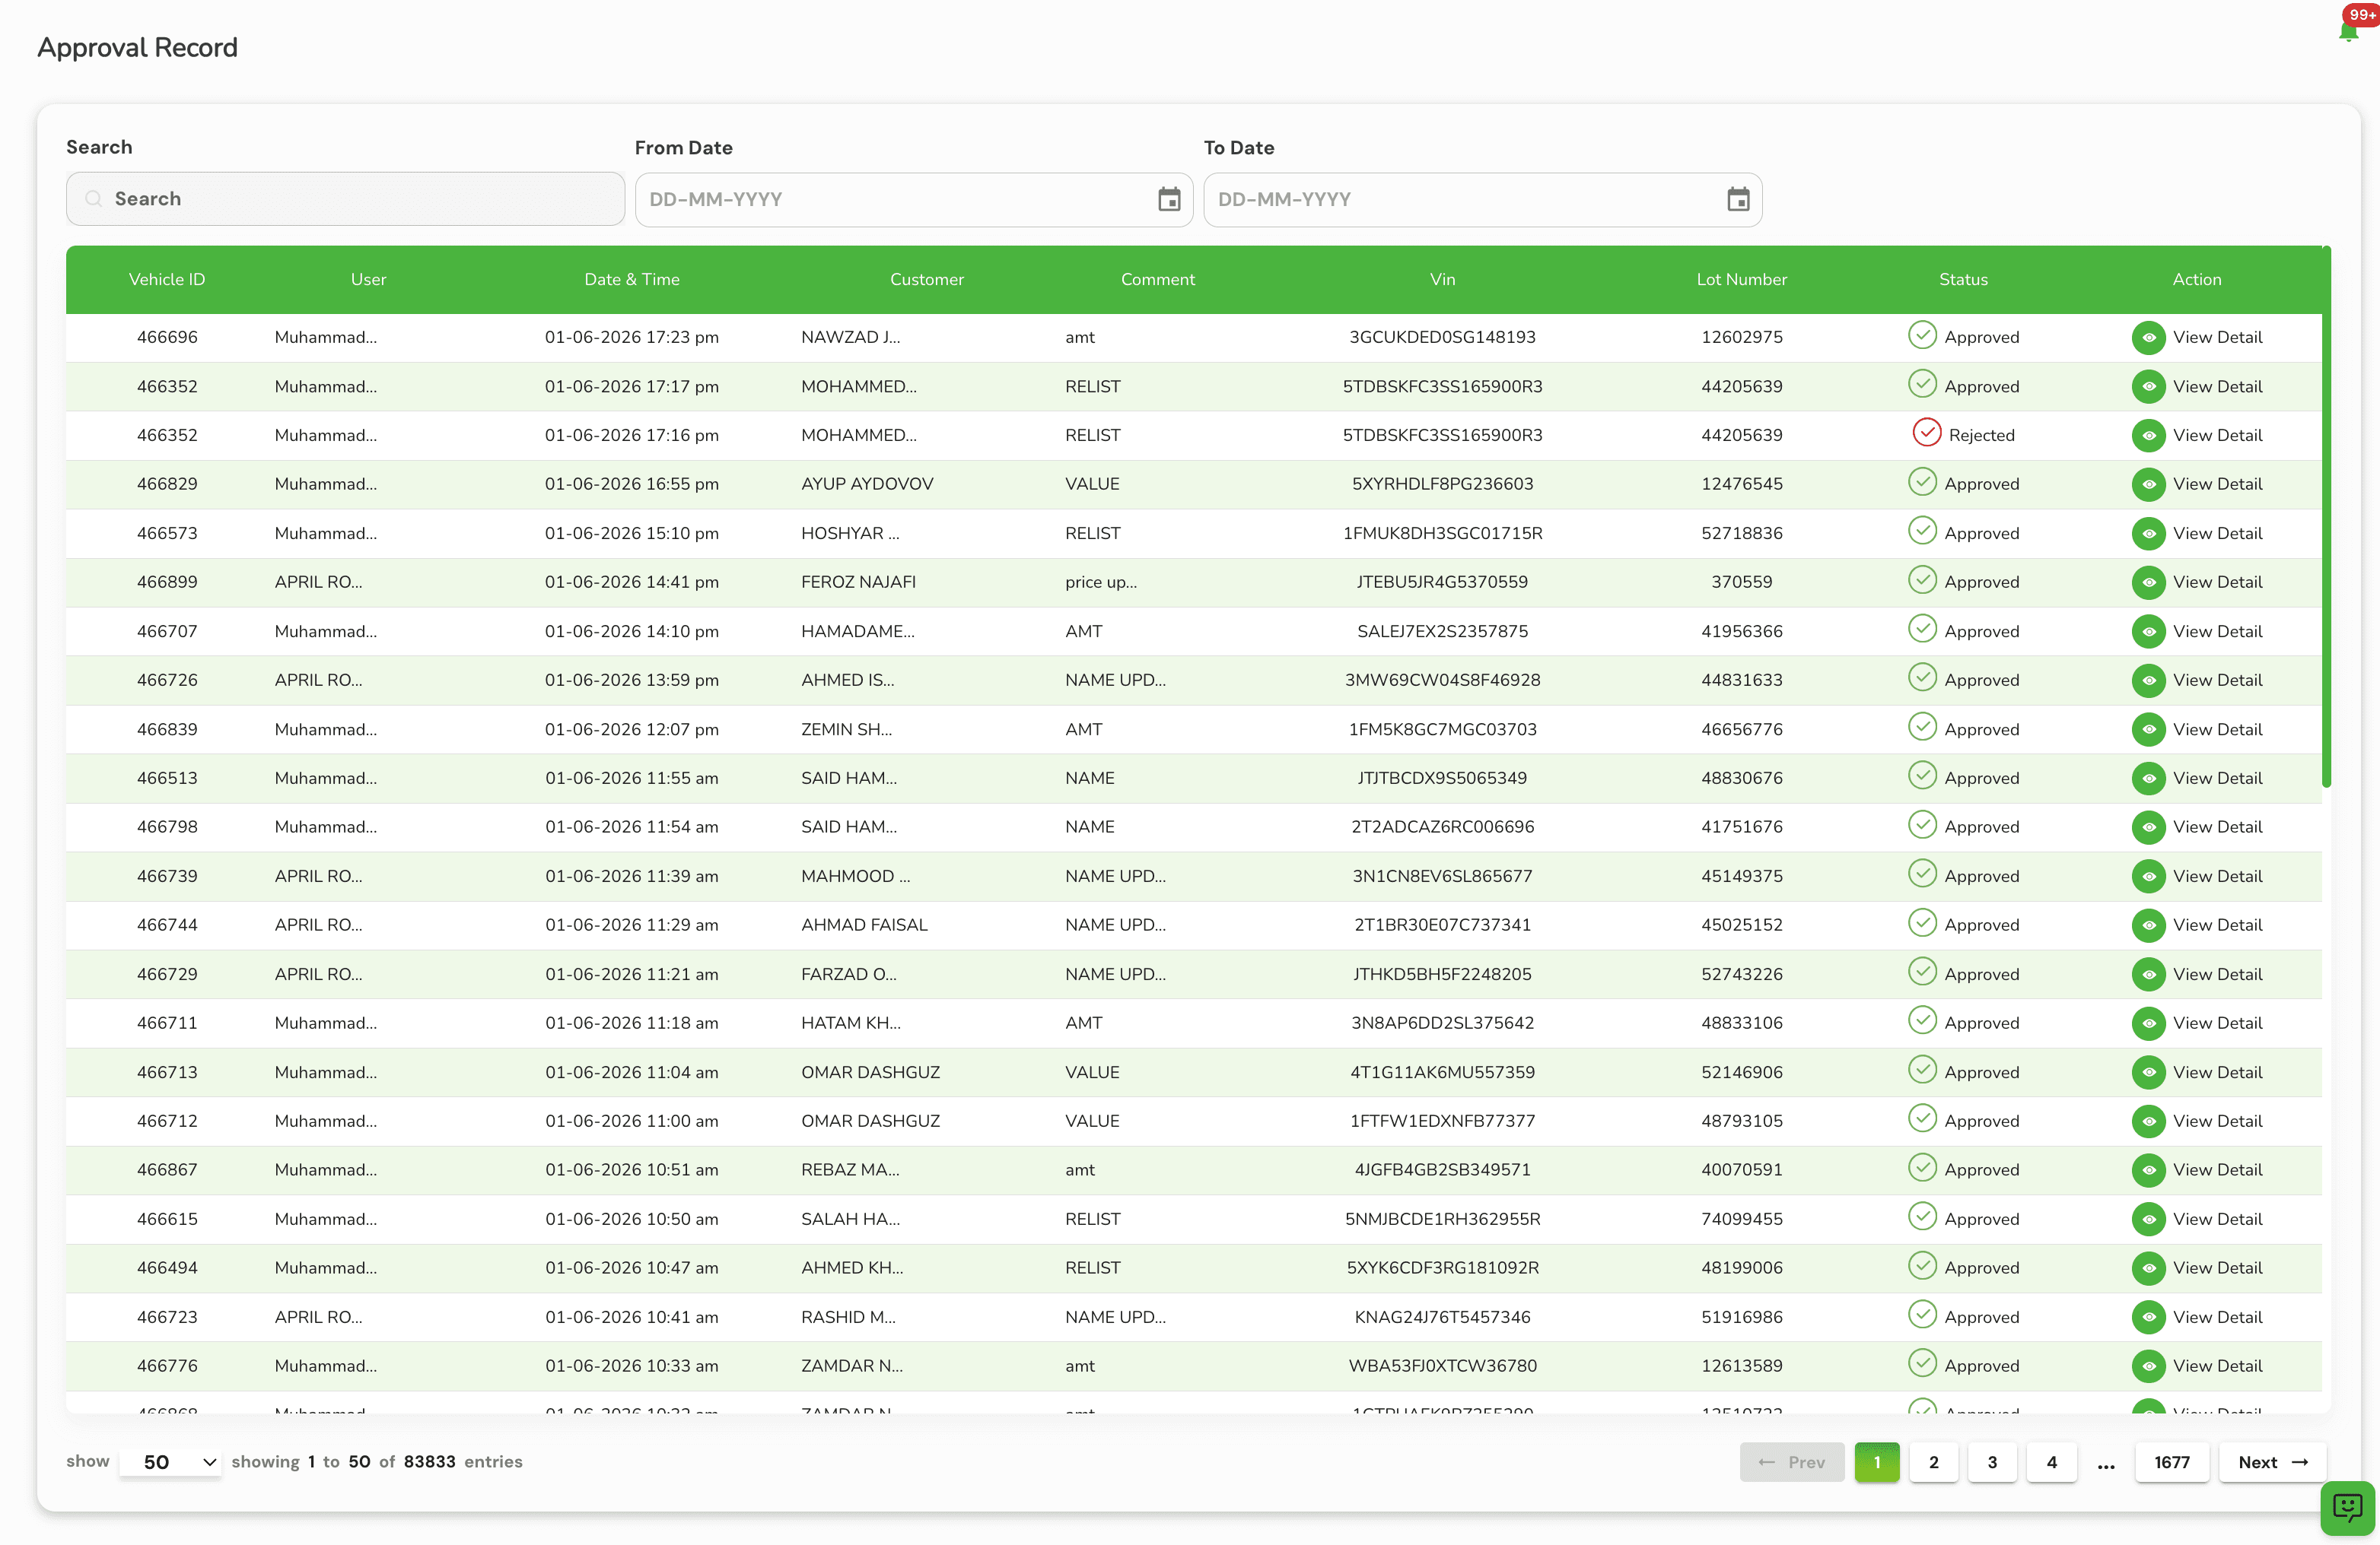Click the eye icon for vehicle 466798
Image resolution: width=2380 pixels, height=1545 pixels.
point(2149,827)
